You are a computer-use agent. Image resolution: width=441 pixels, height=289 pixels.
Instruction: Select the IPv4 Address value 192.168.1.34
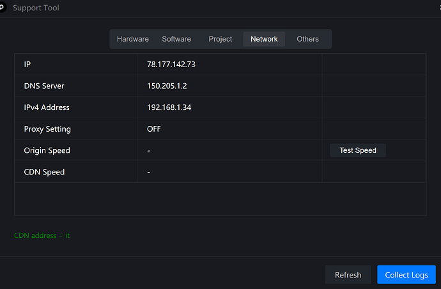pyautogui.click(x=169, y=107)
